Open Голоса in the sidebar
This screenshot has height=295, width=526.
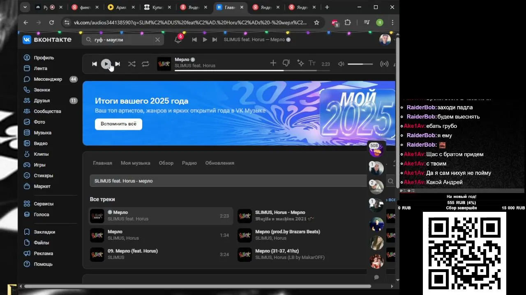42,214
